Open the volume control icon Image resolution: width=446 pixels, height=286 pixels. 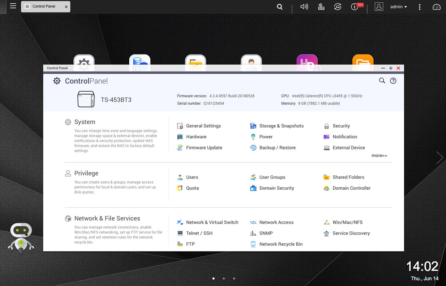pyautogui.click(x=304, y=7)
